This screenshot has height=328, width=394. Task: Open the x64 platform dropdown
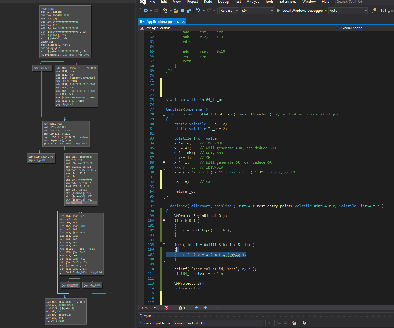point(257,11)
